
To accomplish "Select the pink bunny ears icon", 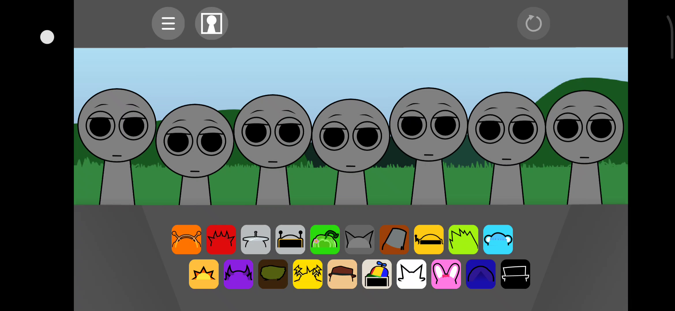I will click(446, 274).
